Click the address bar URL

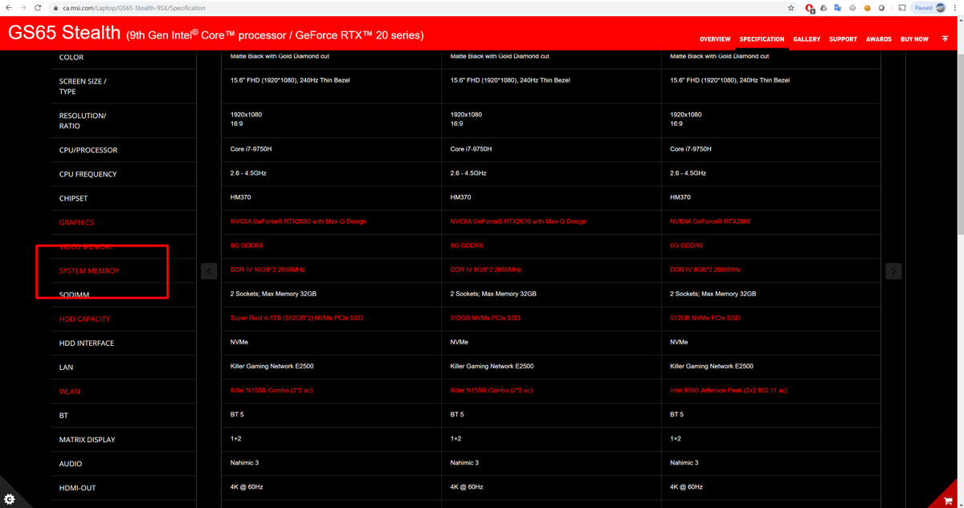tap(134, 8)
